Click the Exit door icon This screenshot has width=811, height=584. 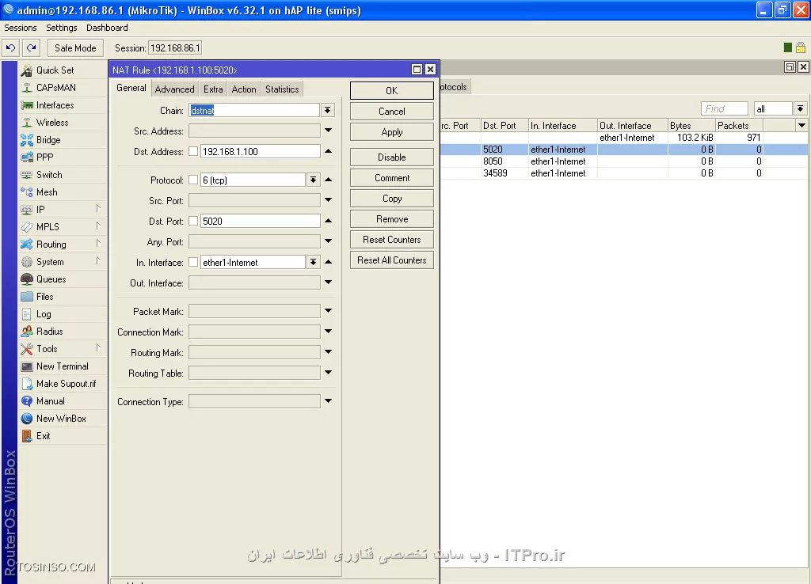[x=27, y=436]
